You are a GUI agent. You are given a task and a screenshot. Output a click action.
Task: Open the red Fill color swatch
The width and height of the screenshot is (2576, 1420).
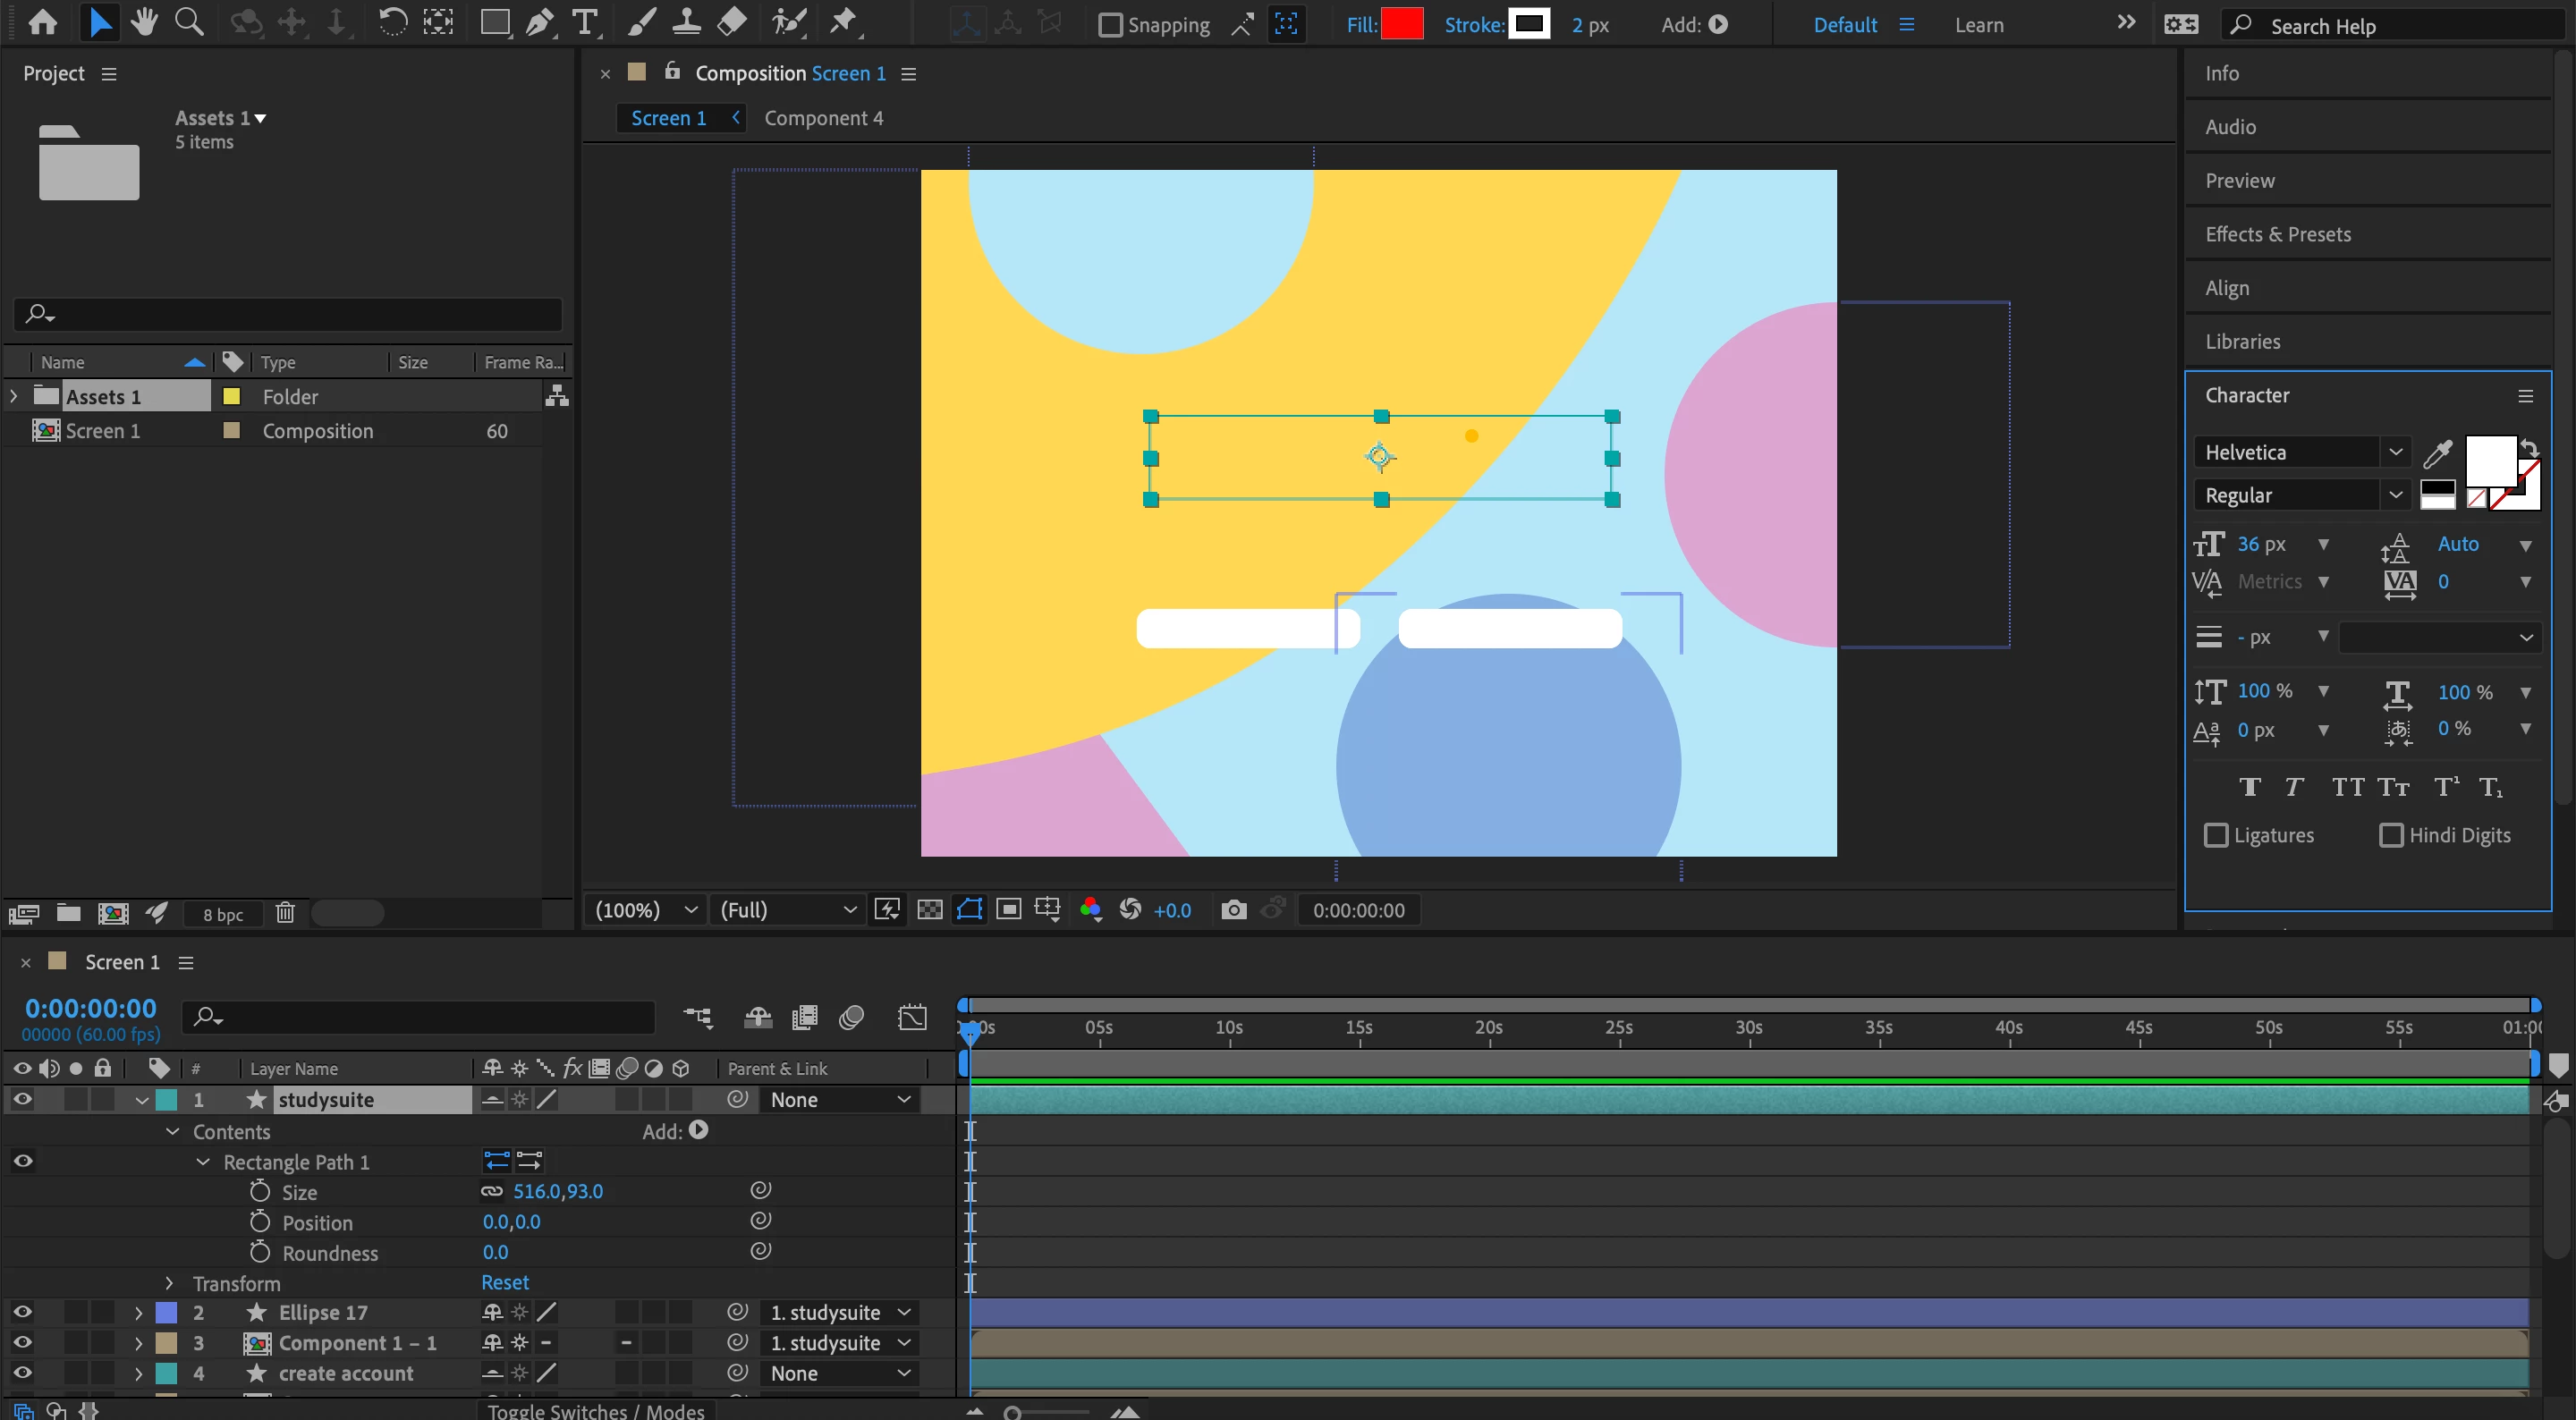[1401, 25]
